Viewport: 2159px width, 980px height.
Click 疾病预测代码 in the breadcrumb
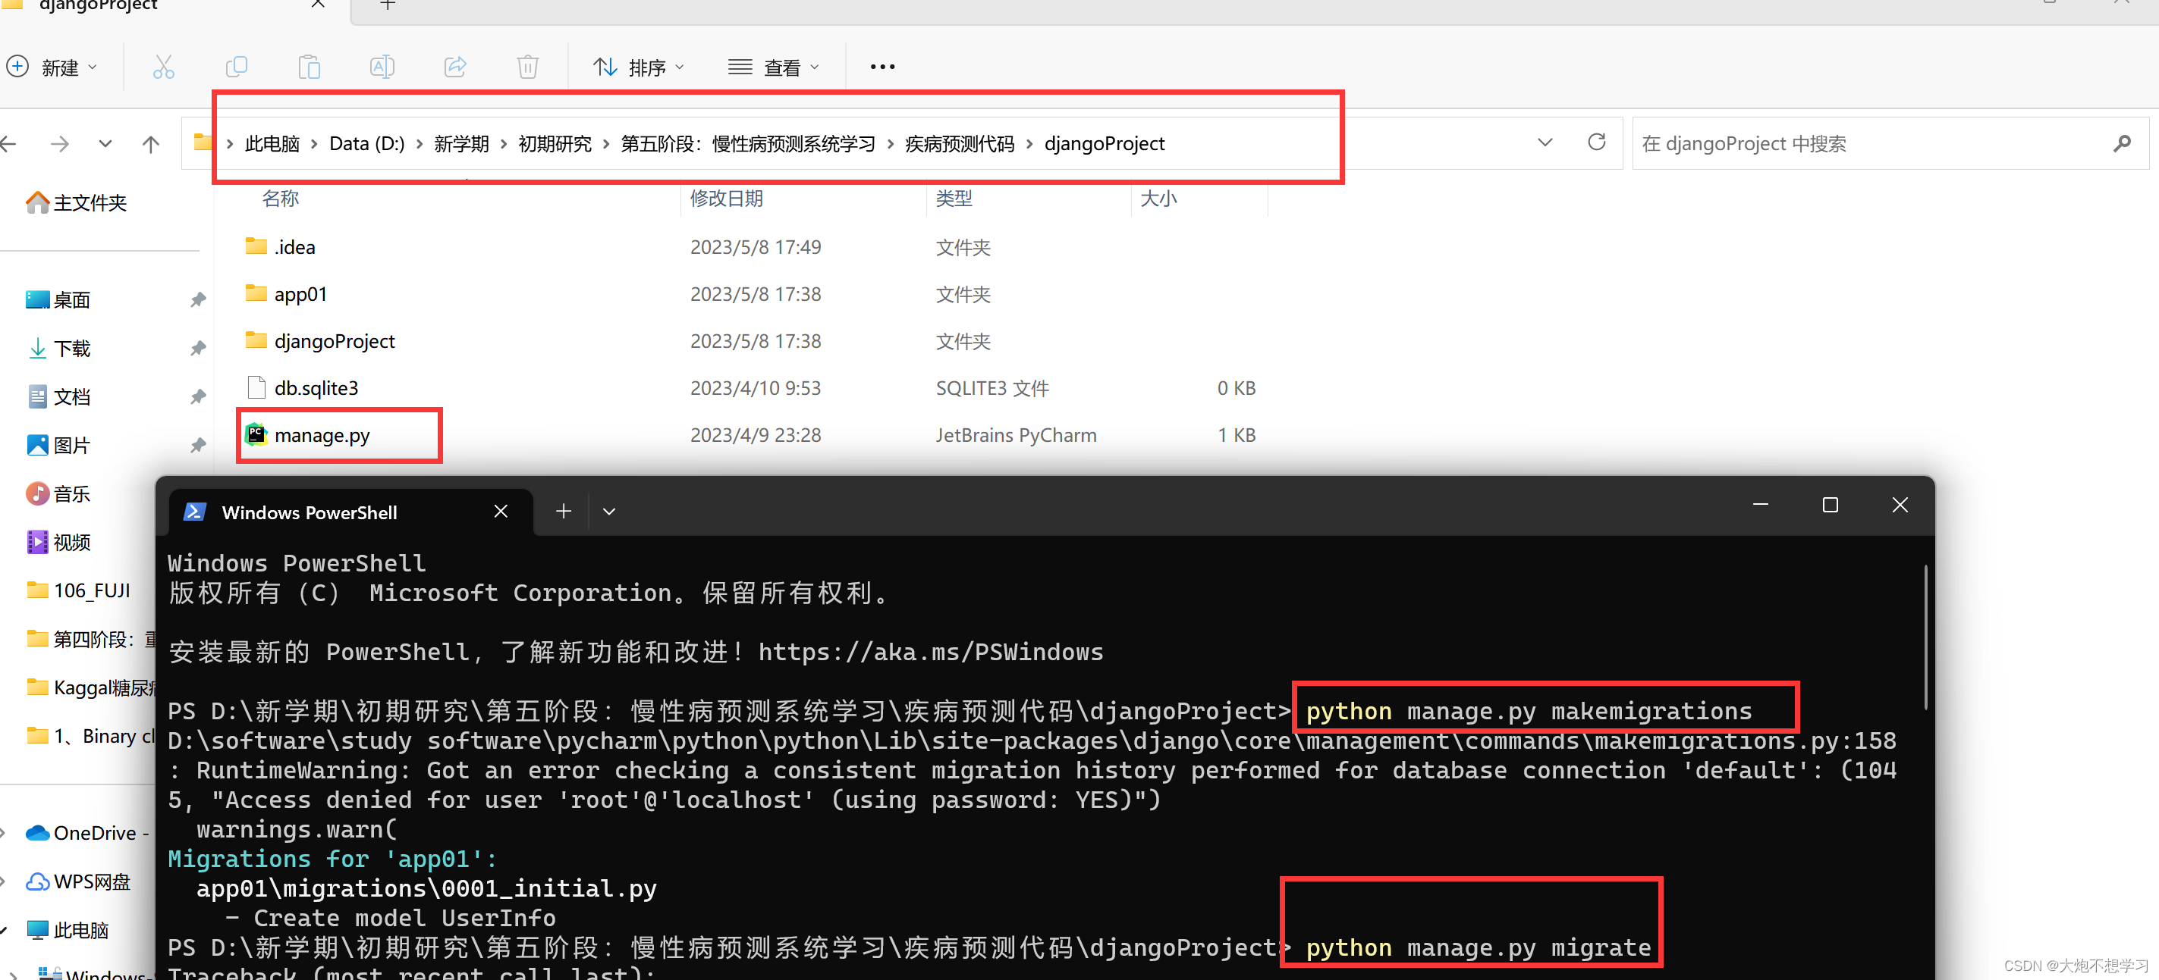(x=960, y=144)
